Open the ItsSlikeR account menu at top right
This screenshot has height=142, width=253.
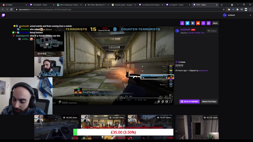pos(237,15)
